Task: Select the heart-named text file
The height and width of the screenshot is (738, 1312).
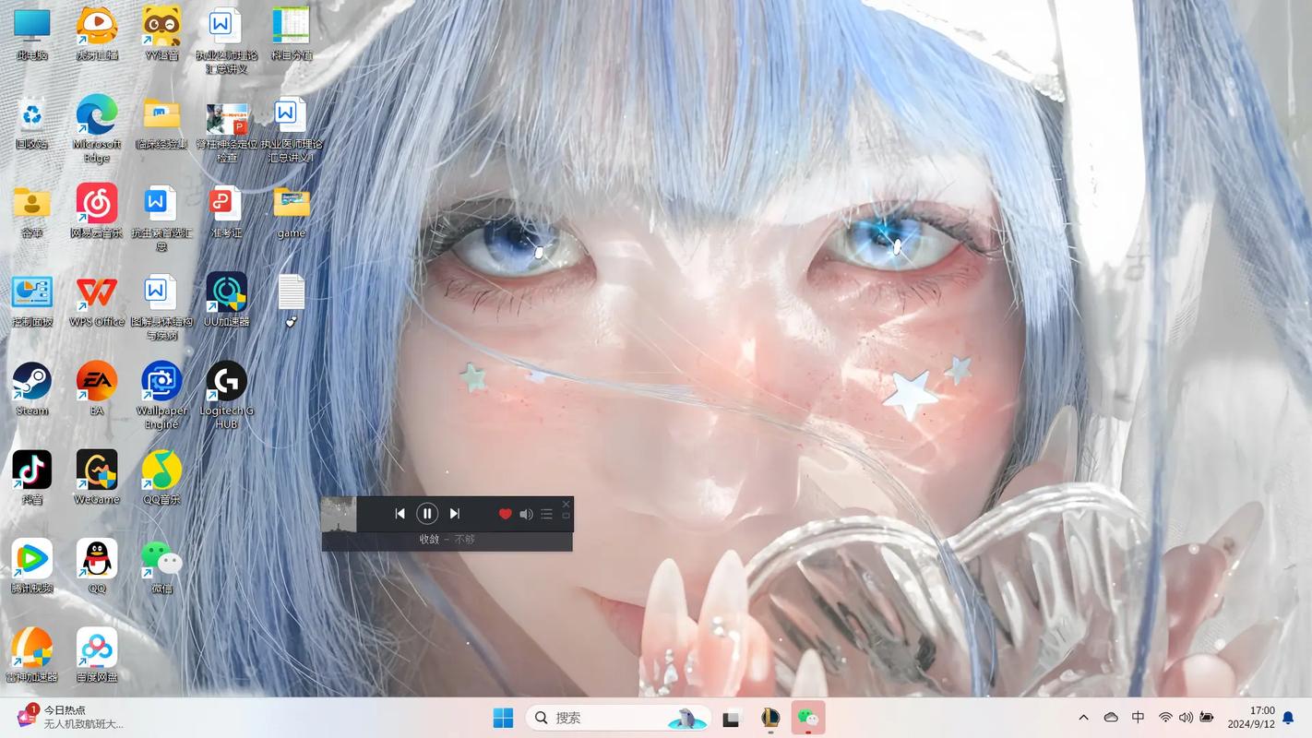Action: click(x=291, y=300)
